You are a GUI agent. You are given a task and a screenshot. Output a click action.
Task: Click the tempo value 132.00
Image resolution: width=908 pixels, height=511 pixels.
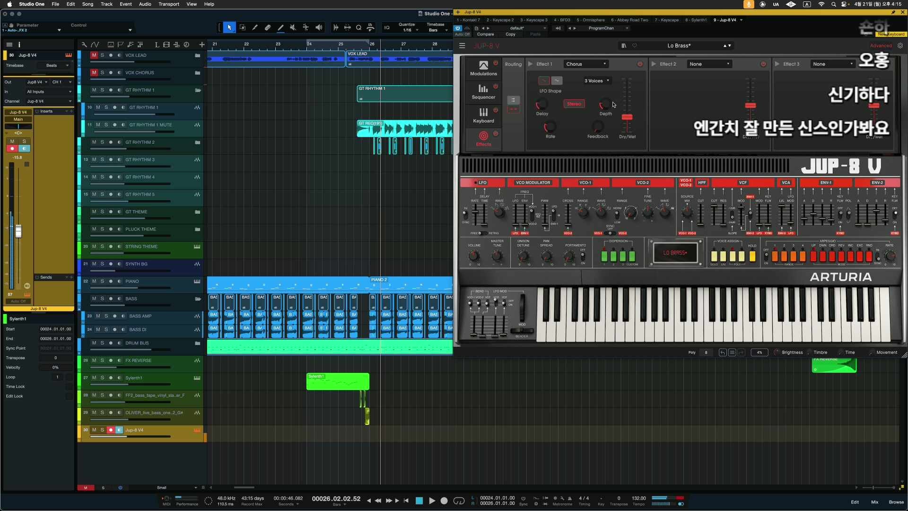click(639, 498)
